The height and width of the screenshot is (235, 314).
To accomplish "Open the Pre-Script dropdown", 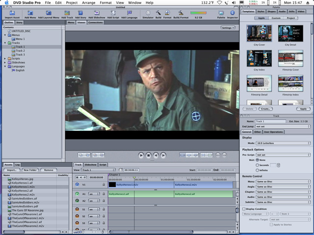I will 283,155.
